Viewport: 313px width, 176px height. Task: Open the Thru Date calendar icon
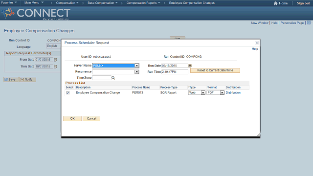point(55,66)
